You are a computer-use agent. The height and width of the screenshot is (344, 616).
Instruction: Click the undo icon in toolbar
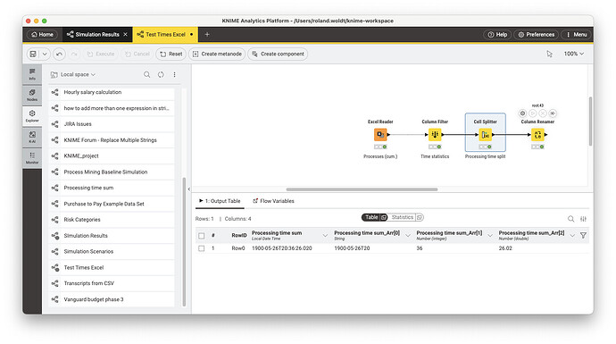[59, 54]
